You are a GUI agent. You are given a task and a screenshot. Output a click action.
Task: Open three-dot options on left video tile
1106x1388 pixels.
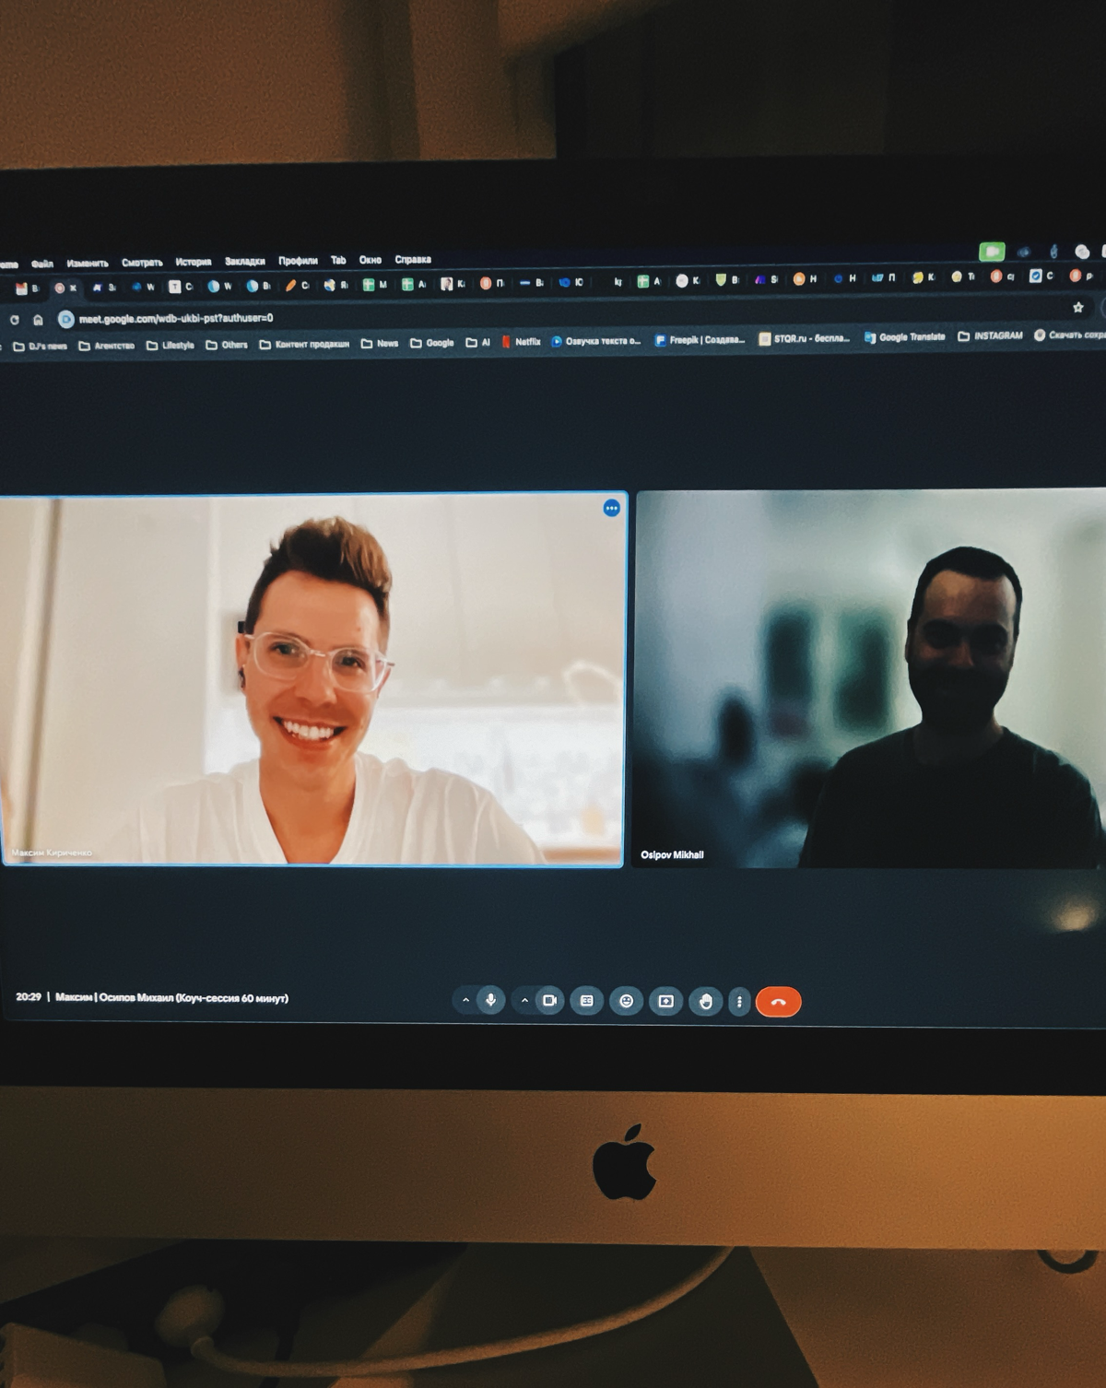tap(611, 508)
